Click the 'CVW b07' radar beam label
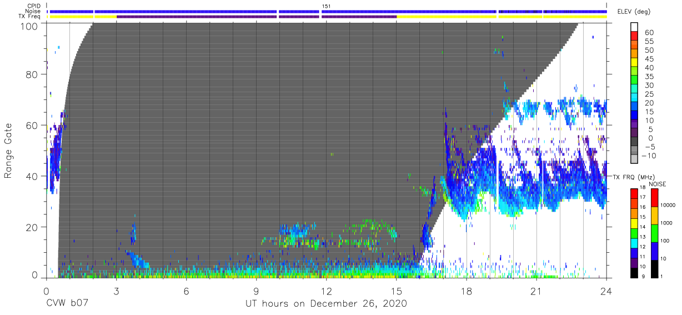This screenshot has height=315, width=682. (x=68, y=303)
